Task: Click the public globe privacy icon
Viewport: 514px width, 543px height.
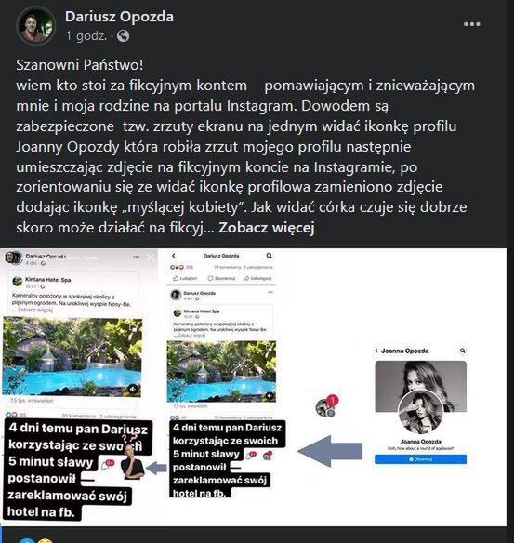Action: pyautogui.click(x=123, y=36)
